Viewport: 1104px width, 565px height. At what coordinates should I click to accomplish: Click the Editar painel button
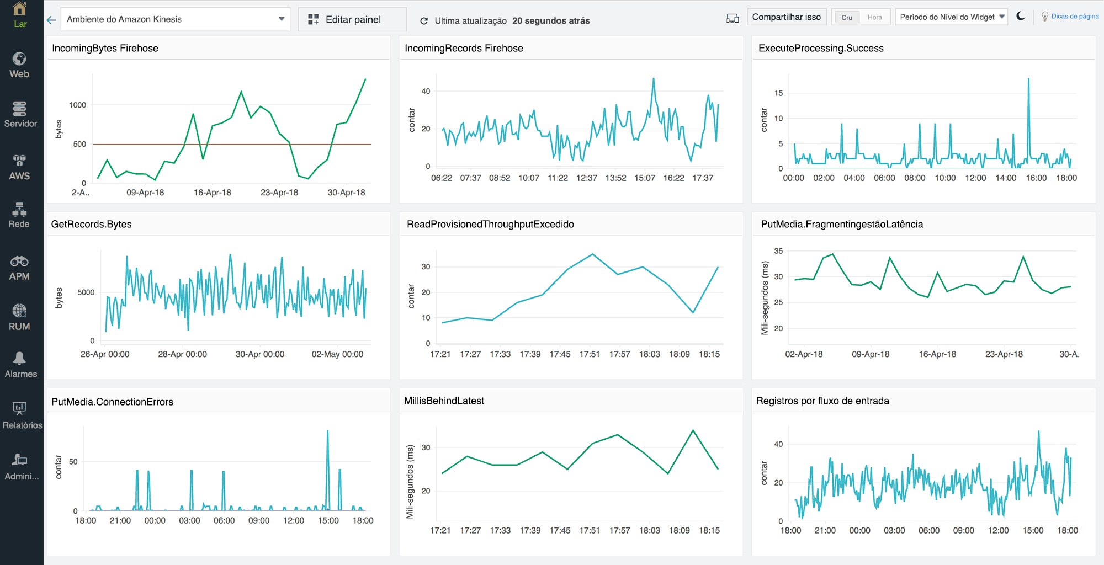coord(352,19)
